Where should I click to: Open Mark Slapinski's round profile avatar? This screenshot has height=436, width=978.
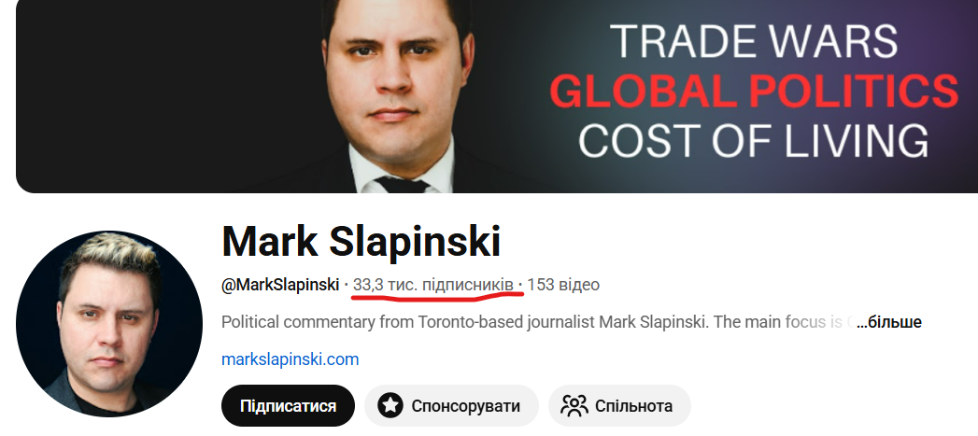coord(110,323)
